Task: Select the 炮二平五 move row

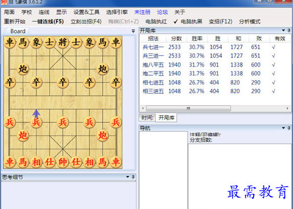Action: pos(216,74)
